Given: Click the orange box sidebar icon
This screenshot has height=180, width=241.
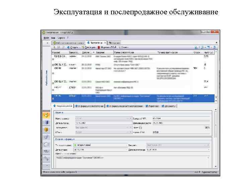Looking at the screenshot, I should (46, 130).
